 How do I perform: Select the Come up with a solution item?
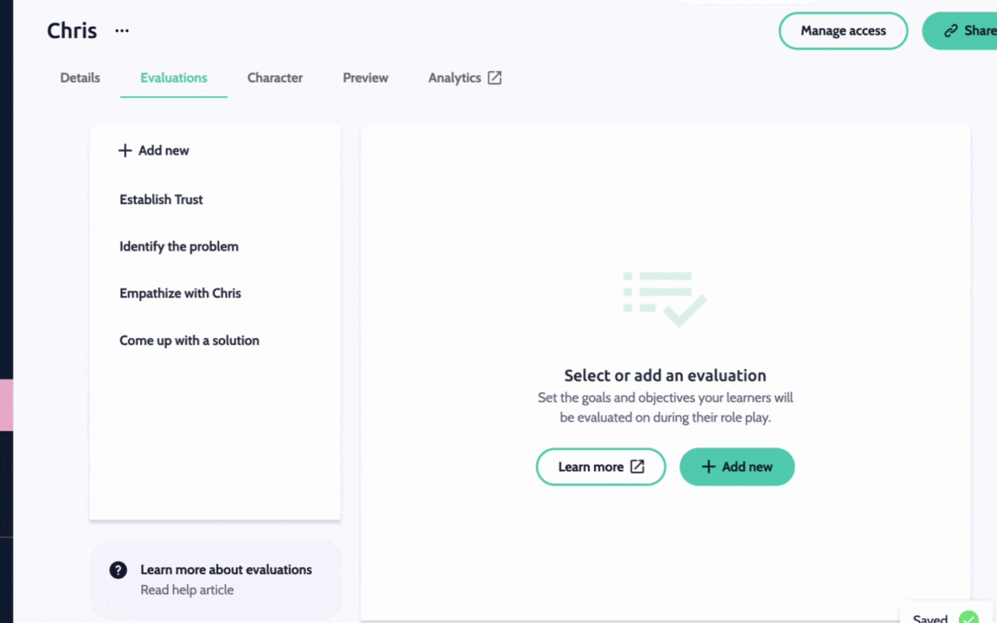click(189, 340)
